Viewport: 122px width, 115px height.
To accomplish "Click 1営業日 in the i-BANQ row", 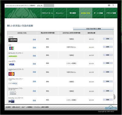I will [71, 39].
